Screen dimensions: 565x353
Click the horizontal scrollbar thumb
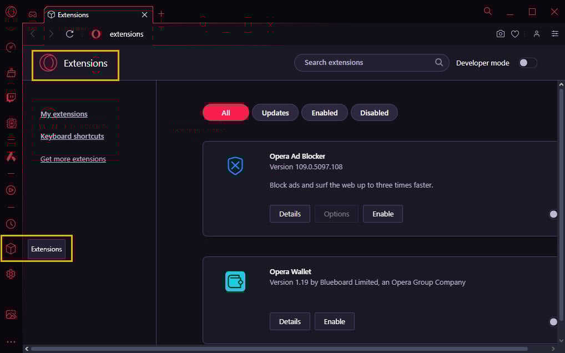279,349
